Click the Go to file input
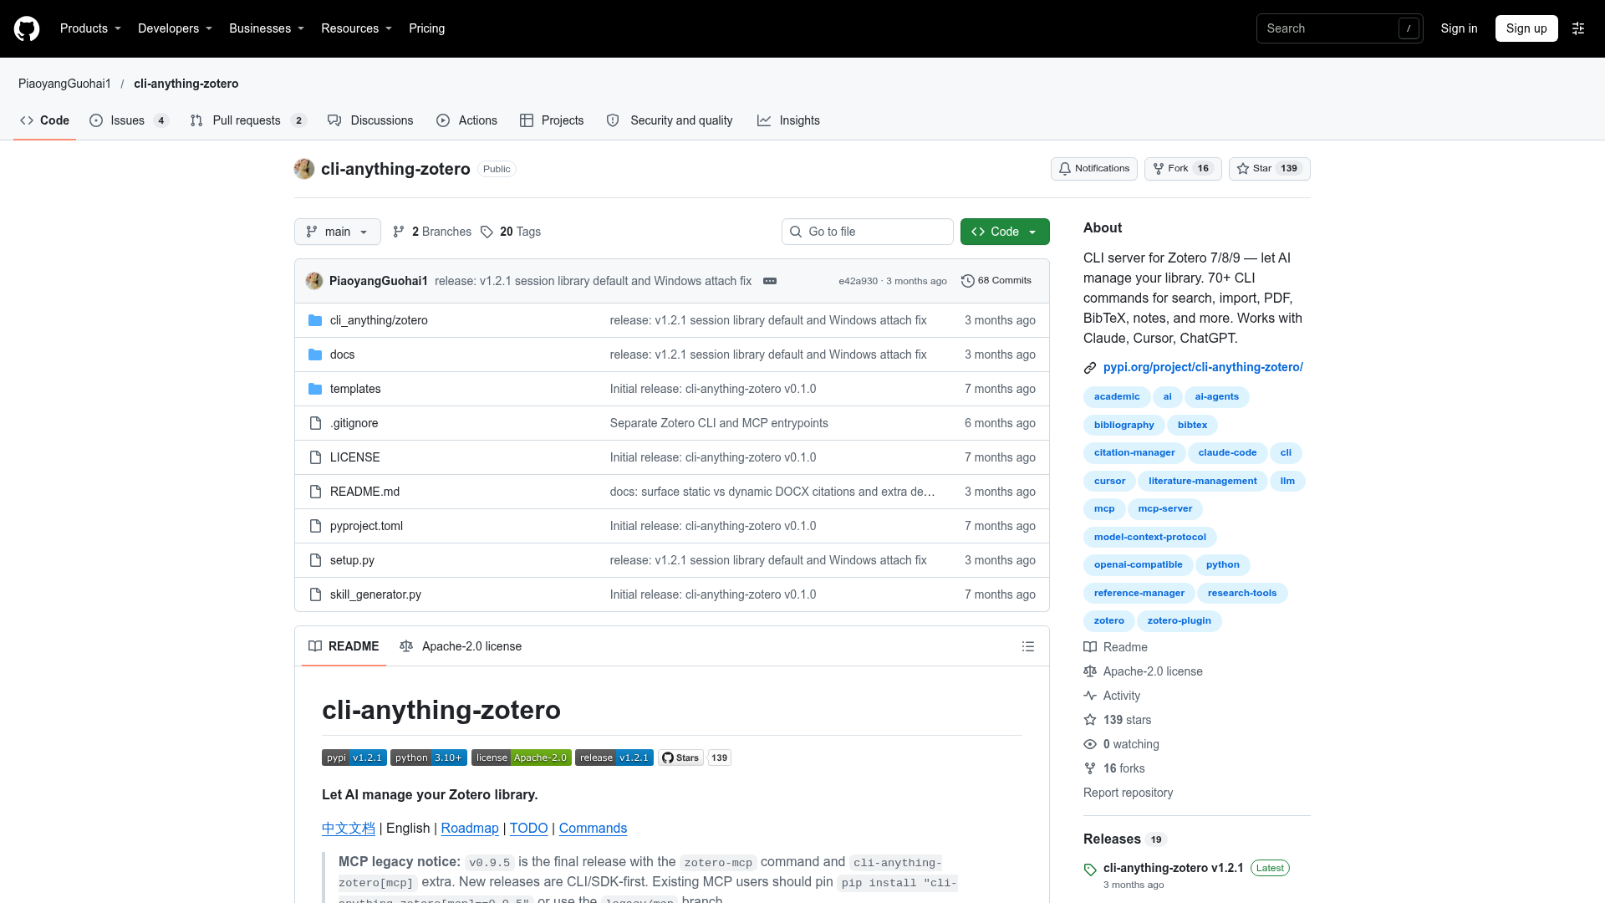The width and height of the screenshot is (1605, 903). (868, 232)
